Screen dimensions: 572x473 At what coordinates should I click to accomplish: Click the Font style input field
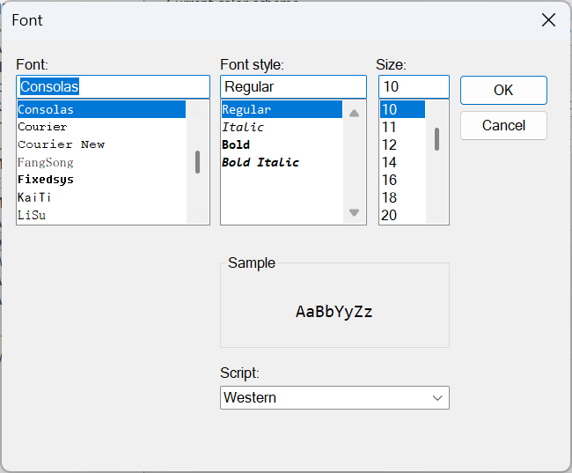point(293,86)
